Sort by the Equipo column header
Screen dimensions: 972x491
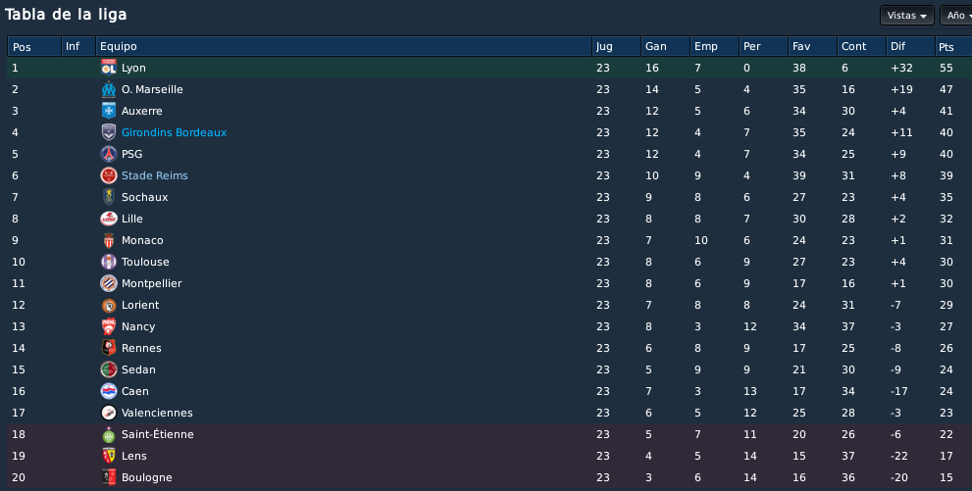(x=344, y=46)
